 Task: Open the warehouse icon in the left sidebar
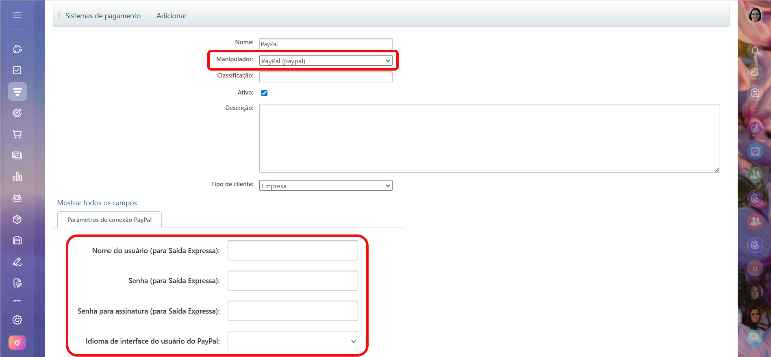point(17,241)
